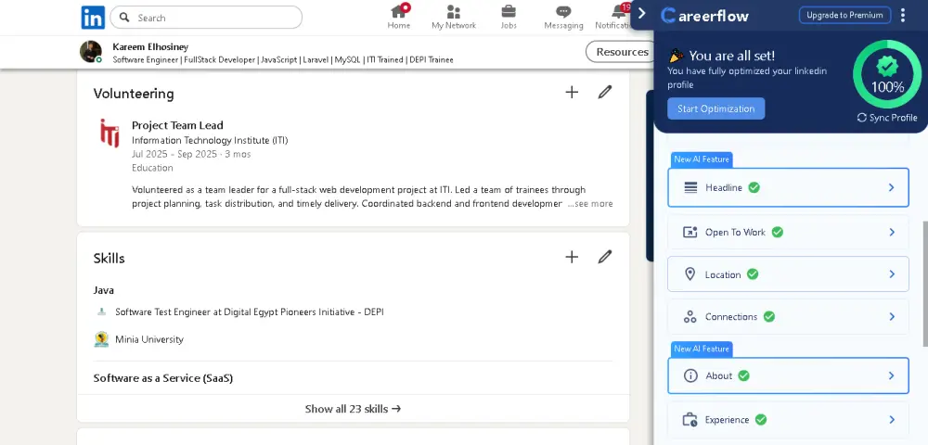Open My Network icon
The width and height of the screenshot is (928, 445).
454,11
